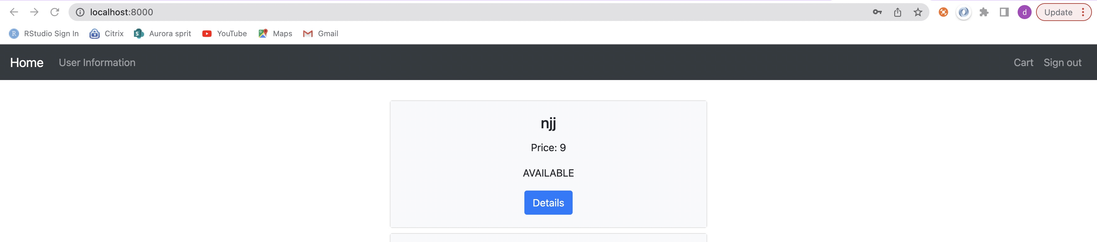This screenshot has width=1097, height=242.
Task: Go back with the browser back arrow
Action: (x=14, y=12)
